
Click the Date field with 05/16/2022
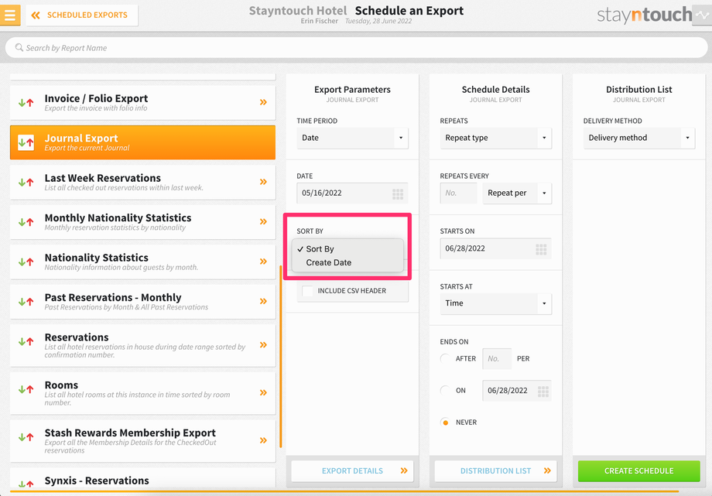click(x=352, y=193)
